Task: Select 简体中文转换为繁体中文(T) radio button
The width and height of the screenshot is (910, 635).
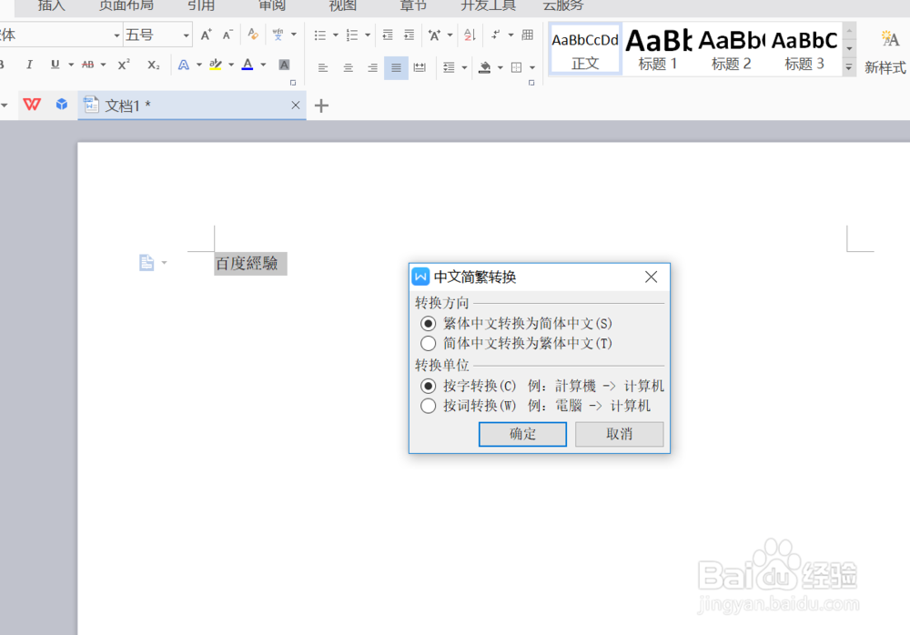Action: pos(429,344)
